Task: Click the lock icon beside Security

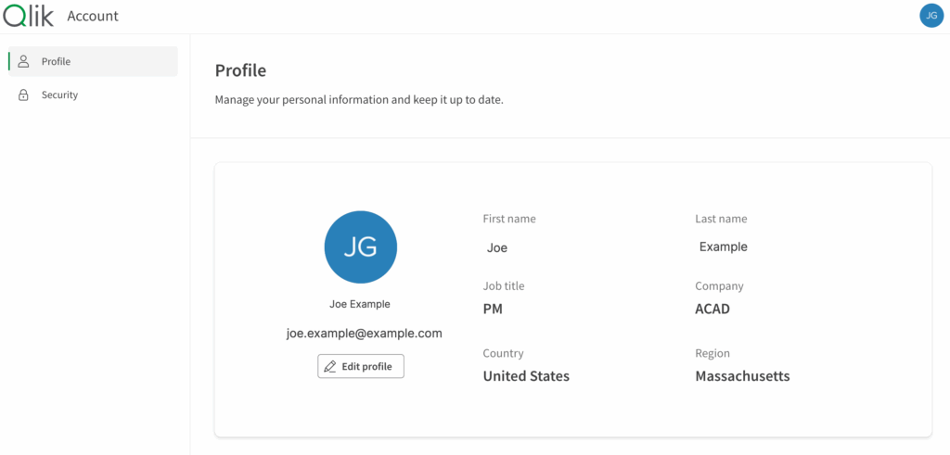Action: [x=24, y=95]
